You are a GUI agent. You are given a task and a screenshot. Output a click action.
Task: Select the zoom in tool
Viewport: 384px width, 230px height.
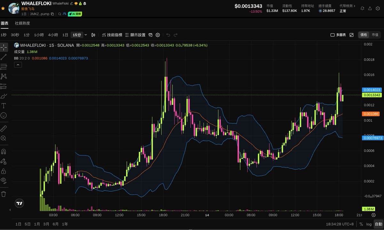(4, 138)
